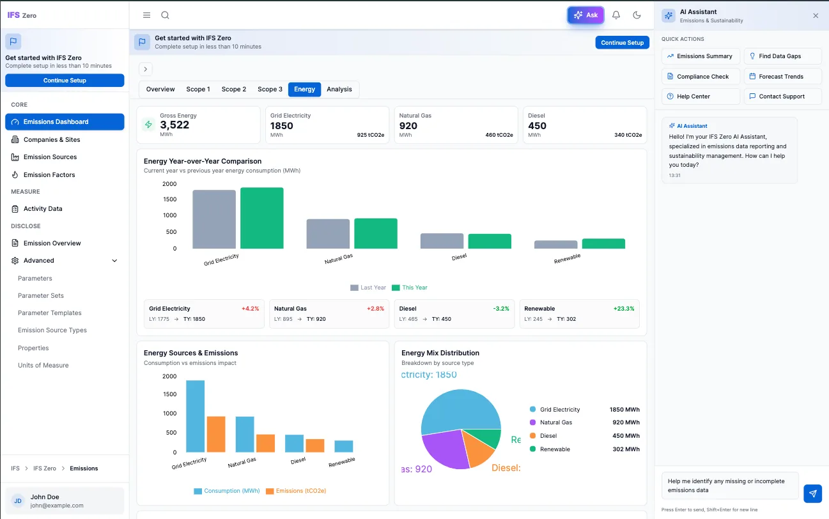Screen dimensions: 829x519
Task: Click the AI Assistant message input field
Action: pos(729,486)
